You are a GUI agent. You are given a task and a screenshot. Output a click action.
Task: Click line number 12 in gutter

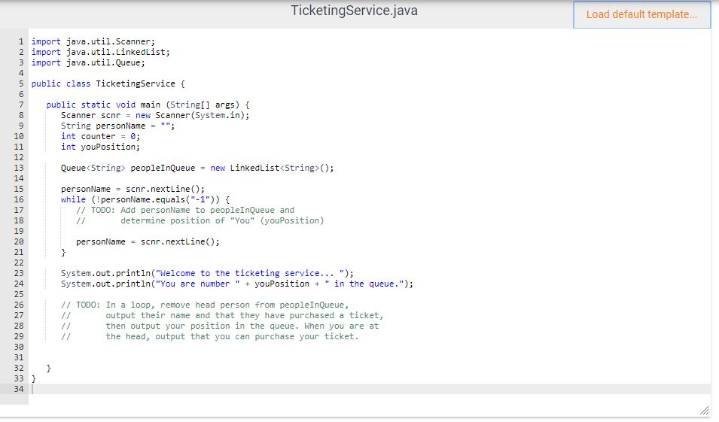18,158
